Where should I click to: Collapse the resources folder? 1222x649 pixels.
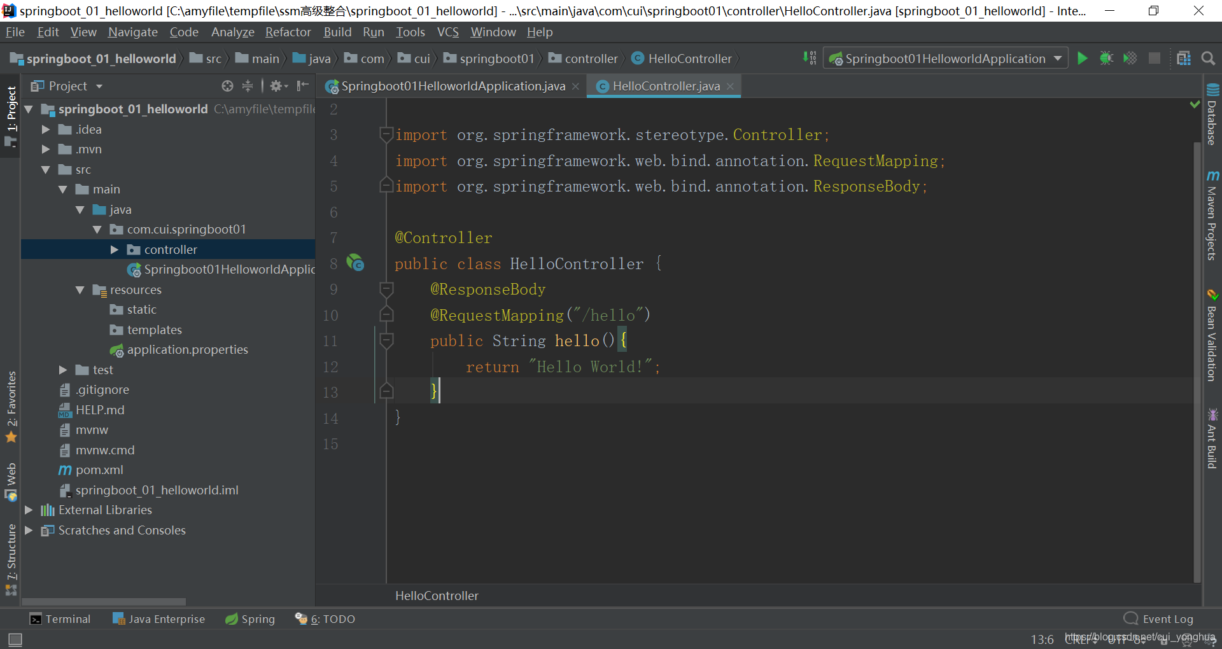(80, 290)
